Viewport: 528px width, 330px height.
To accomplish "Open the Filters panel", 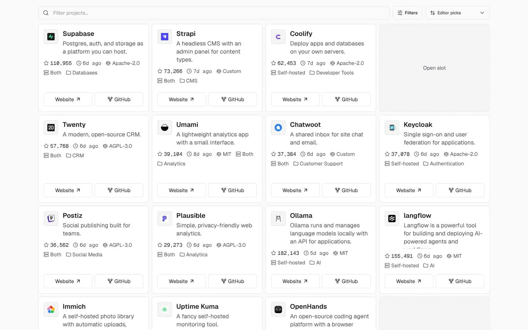I will pyautogui.click(x=407, y=13).
